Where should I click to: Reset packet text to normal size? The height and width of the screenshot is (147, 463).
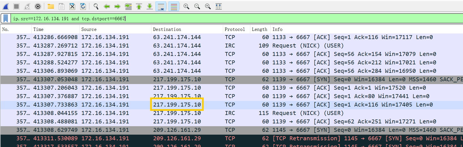(x=208, y=6)
